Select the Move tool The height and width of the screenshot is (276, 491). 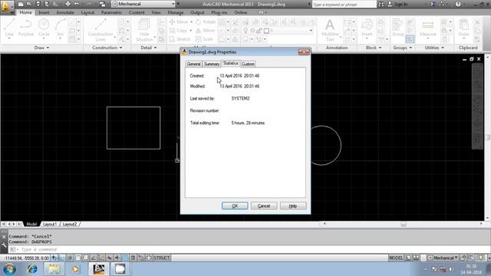click(x=179, y=22)
